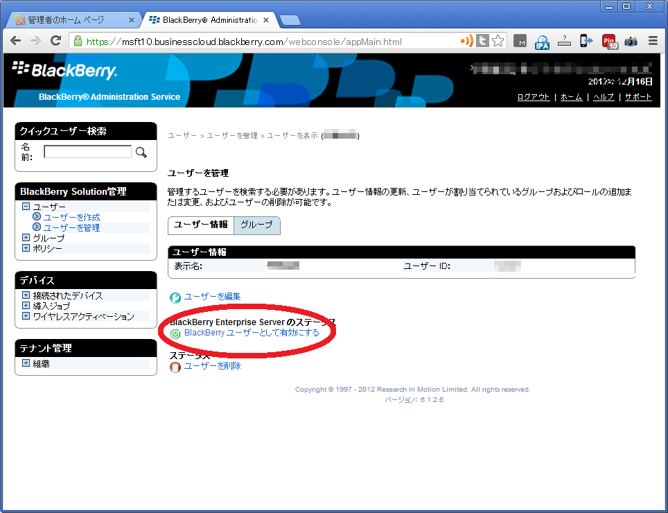This screenshot has width=668, height=513.
Task: Expand the 導入ジョブ node
Action: [26, 306]
